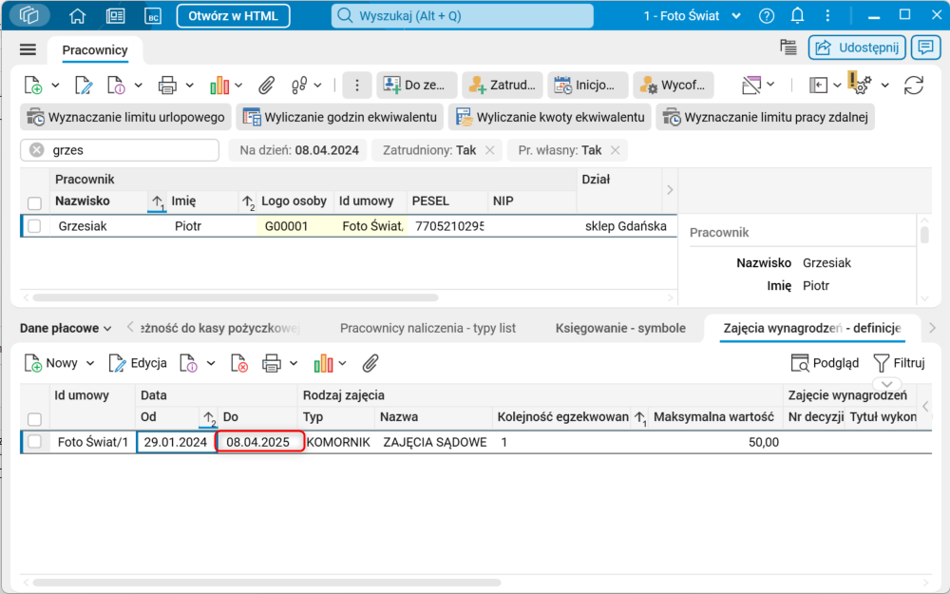Click the list view icon beside Udostępnij

point(788,48)
